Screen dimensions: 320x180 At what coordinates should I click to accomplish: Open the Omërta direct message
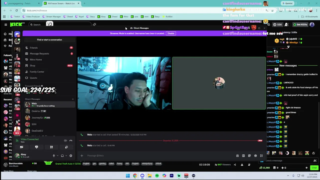tap(49, 111)
